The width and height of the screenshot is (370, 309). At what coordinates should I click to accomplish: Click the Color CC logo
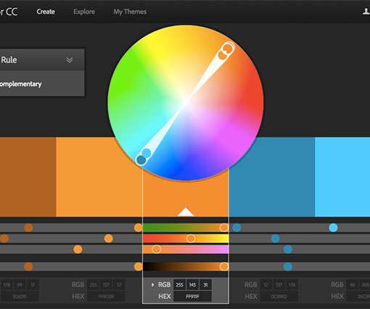[9, 12]
